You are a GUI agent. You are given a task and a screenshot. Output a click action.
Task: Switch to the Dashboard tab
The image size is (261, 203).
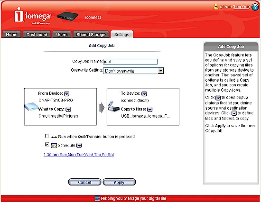pos(37,35)
